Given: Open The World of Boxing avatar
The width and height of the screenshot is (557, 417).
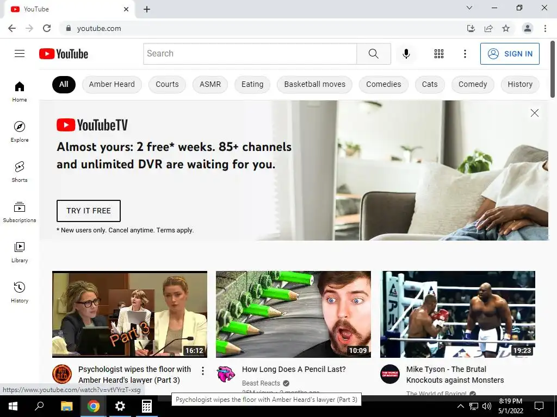Looking at the screenshot, I should click(x=390, y=374).
